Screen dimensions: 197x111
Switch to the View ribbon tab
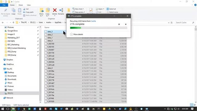coord(29,5)
